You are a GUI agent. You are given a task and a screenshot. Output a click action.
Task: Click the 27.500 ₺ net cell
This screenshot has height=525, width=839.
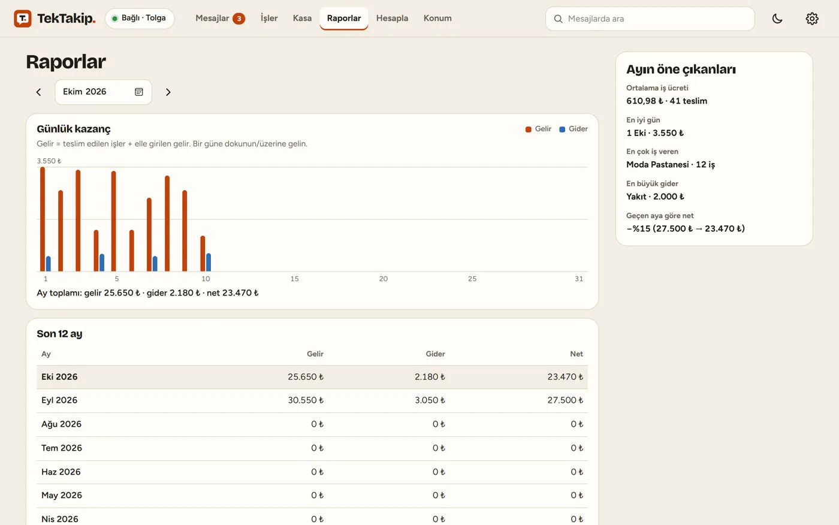(565, 400)
